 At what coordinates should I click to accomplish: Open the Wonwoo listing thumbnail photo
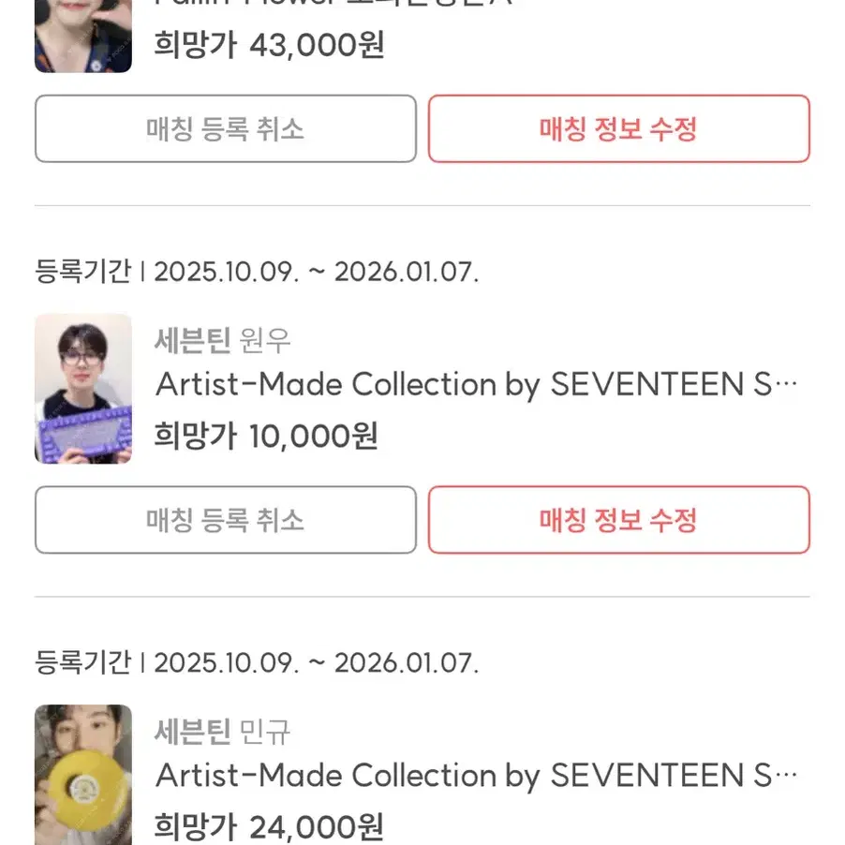[82, 388]
